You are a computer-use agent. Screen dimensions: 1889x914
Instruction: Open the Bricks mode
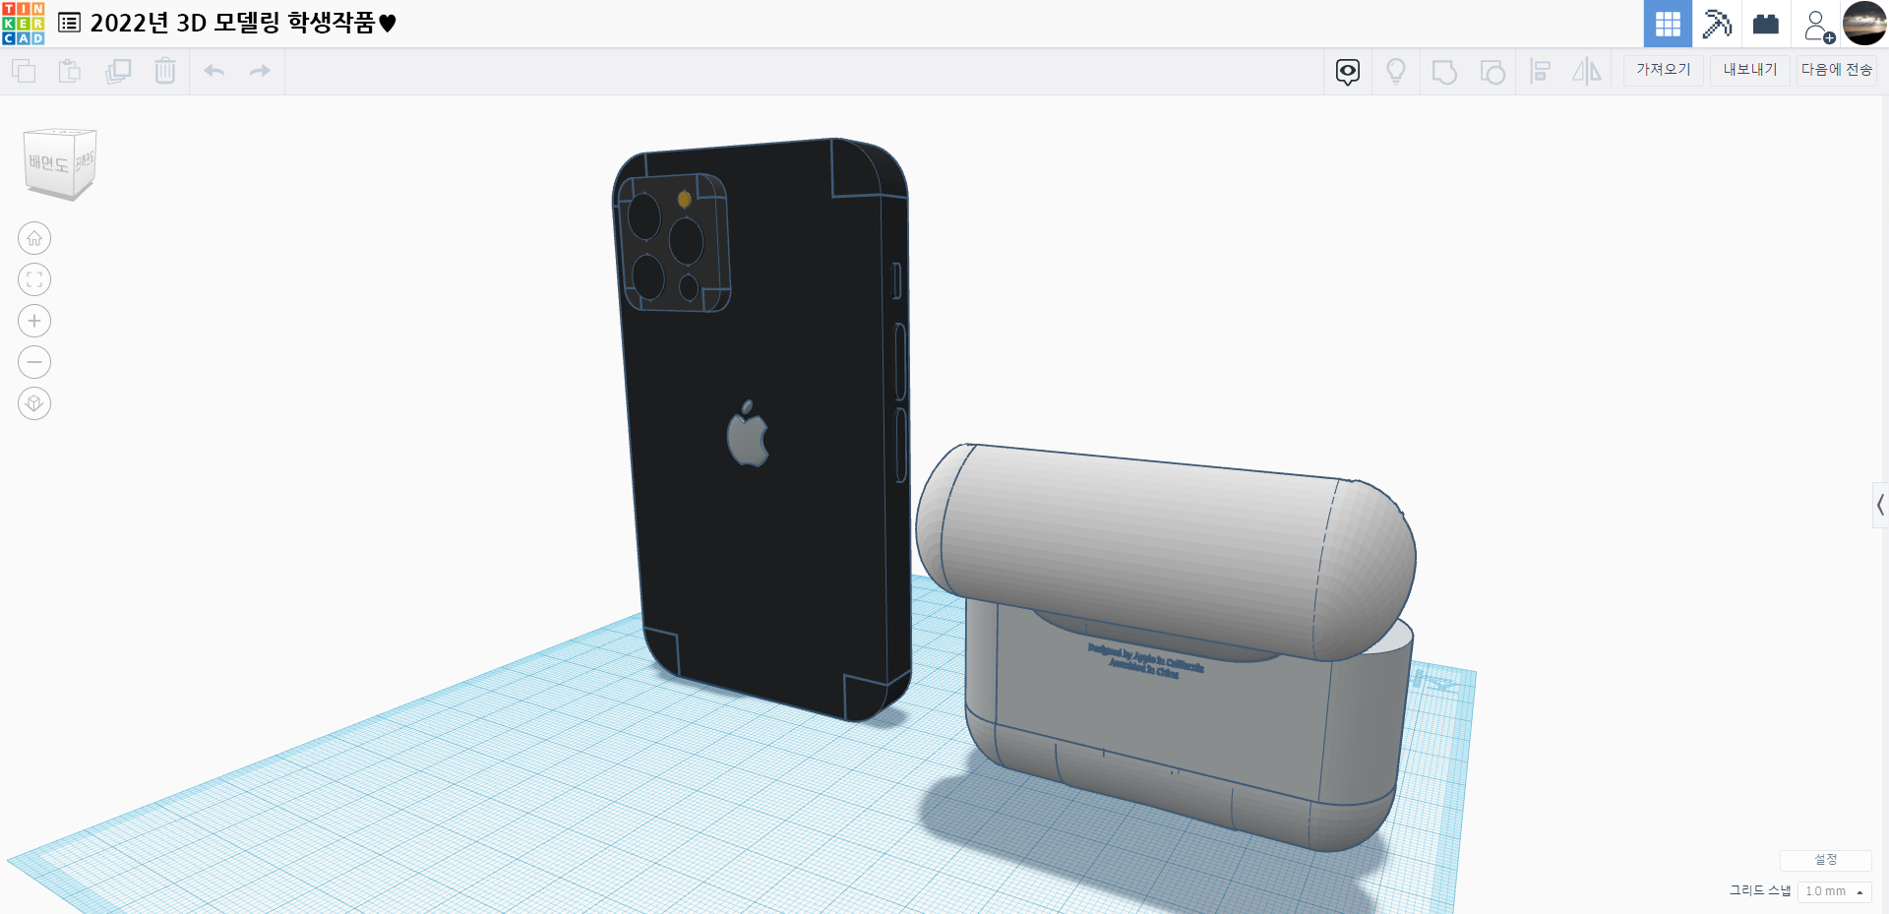click(x=1766, y=24)
